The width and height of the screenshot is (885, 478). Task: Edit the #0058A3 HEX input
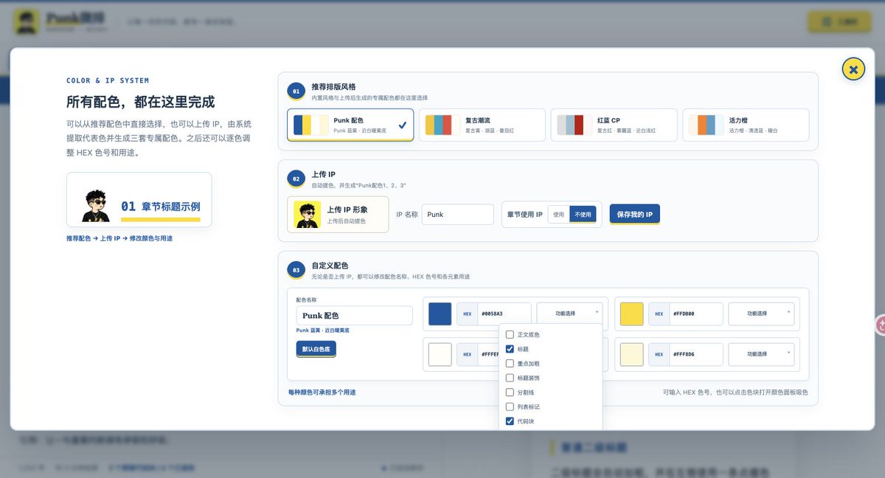click(504, 314)
